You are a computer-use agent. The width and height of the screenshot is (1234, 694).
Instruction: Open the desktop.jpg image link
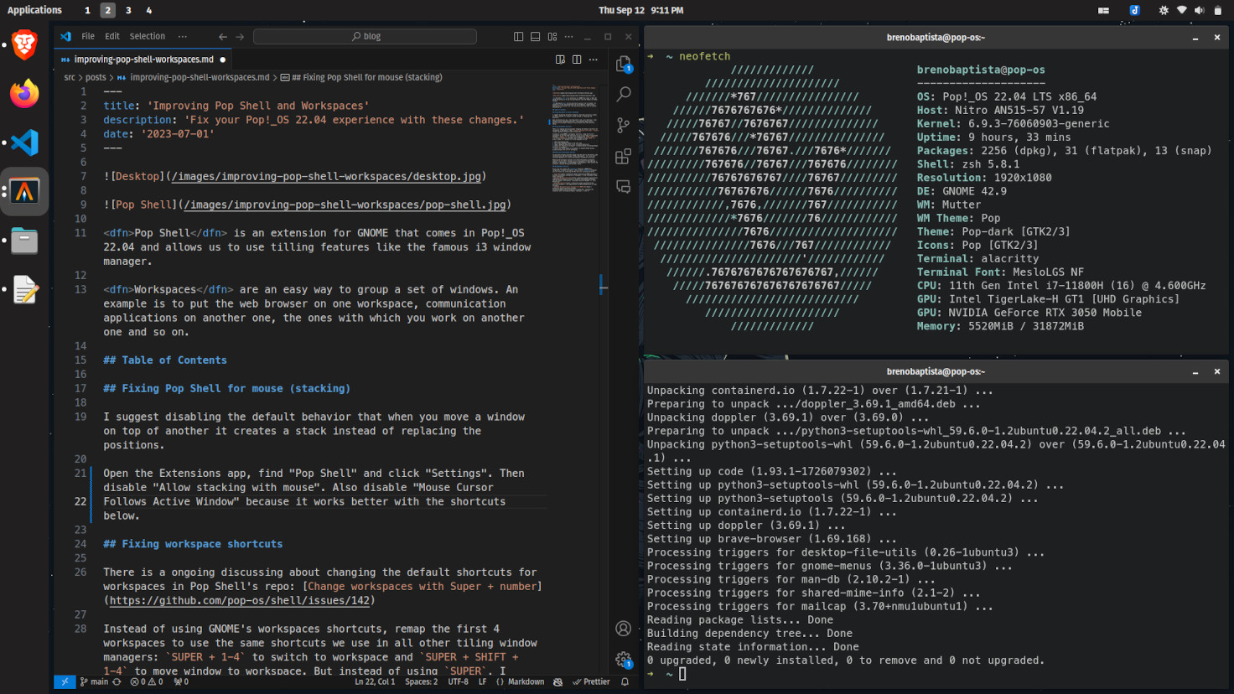pos(326,176)
